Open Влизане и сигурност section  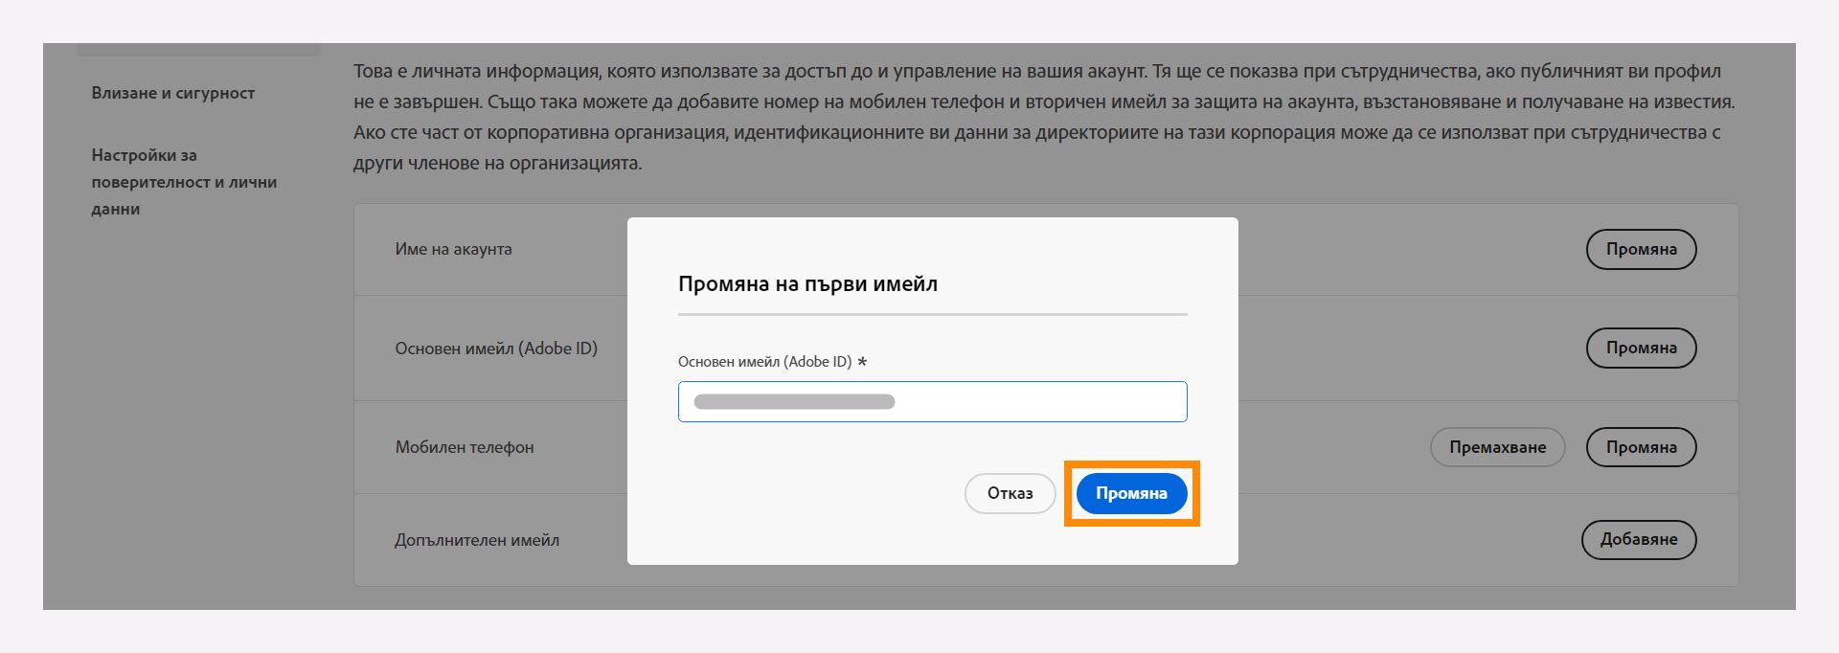pos(172,93)
